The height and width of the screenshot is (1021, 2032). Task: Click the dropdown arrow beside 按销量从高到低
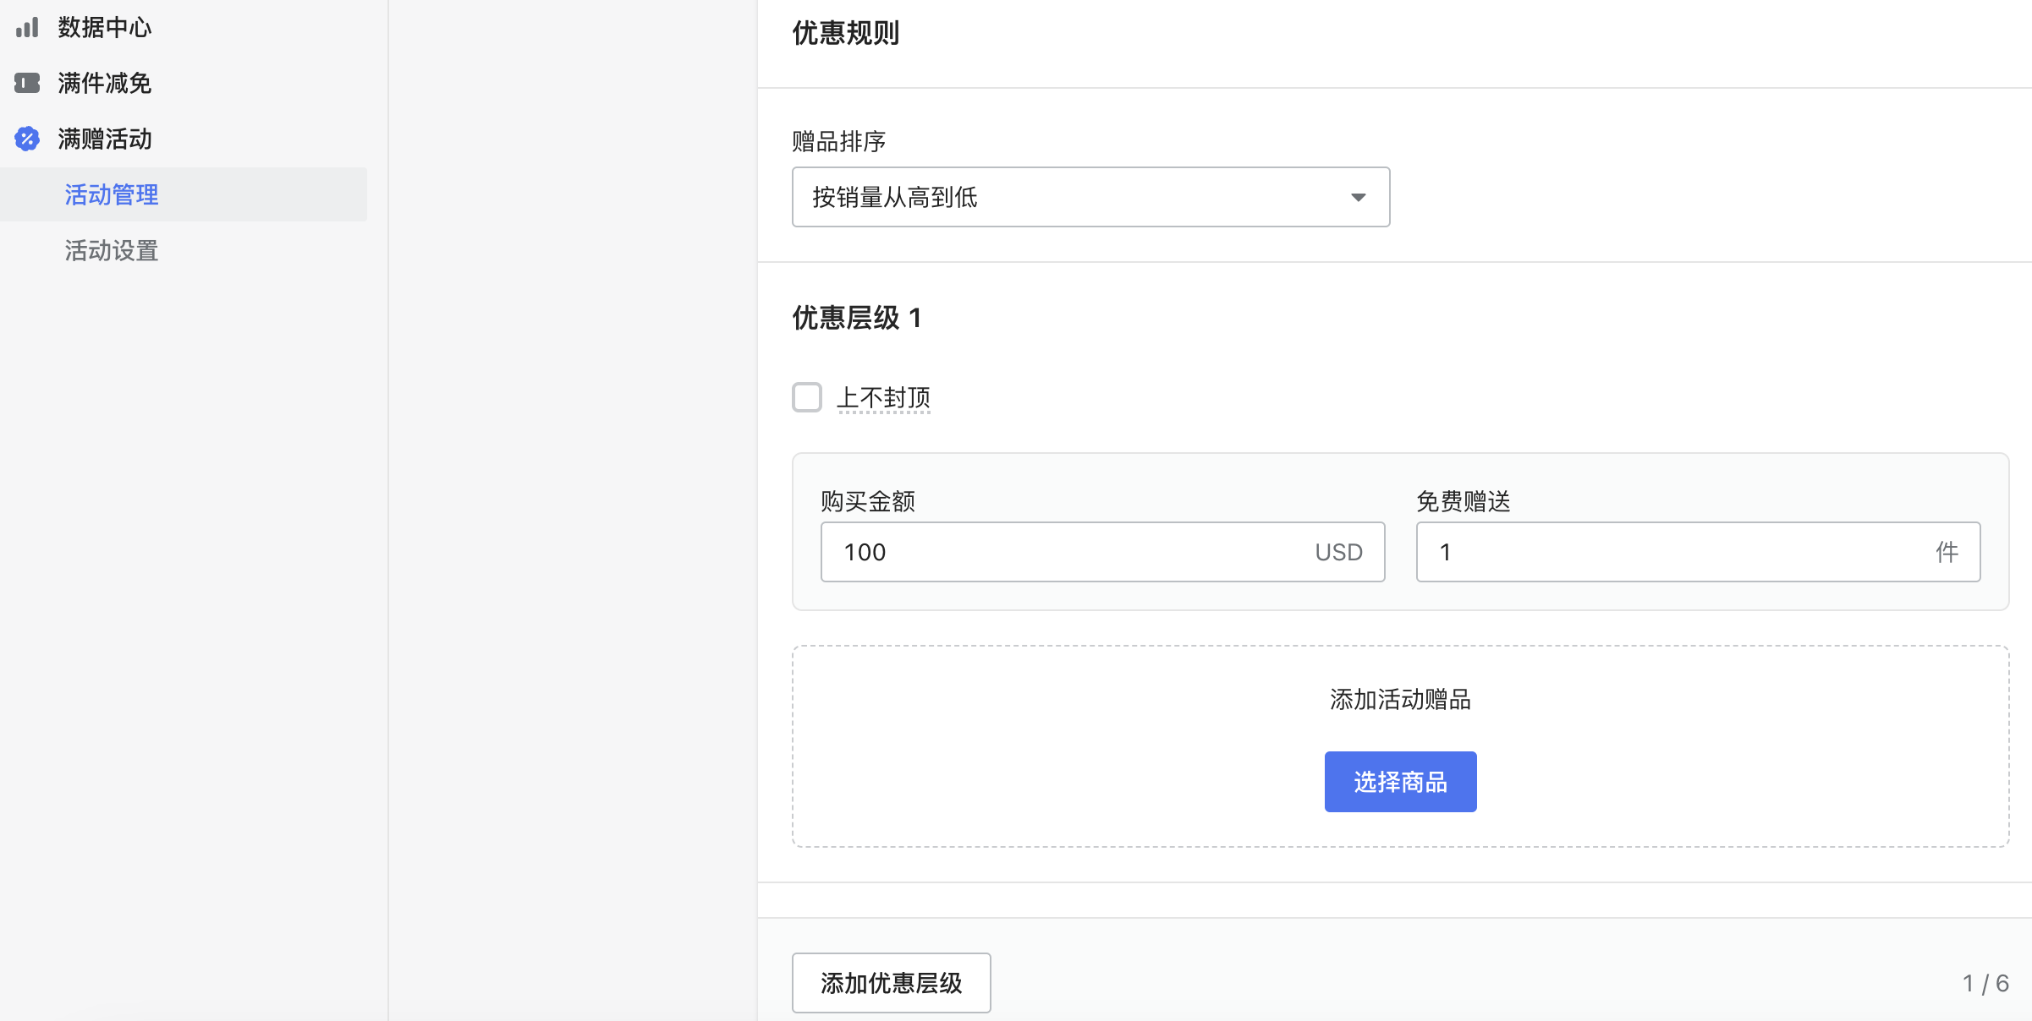(1359, 197)
